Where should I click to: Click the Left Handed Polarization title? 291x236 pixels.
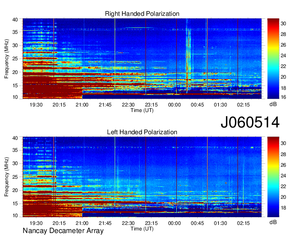coord(142,132)
